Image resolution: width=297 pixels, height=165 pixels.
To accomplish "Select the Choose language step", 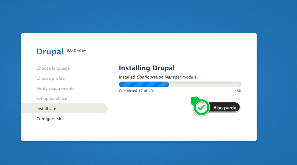I will 53,68.
